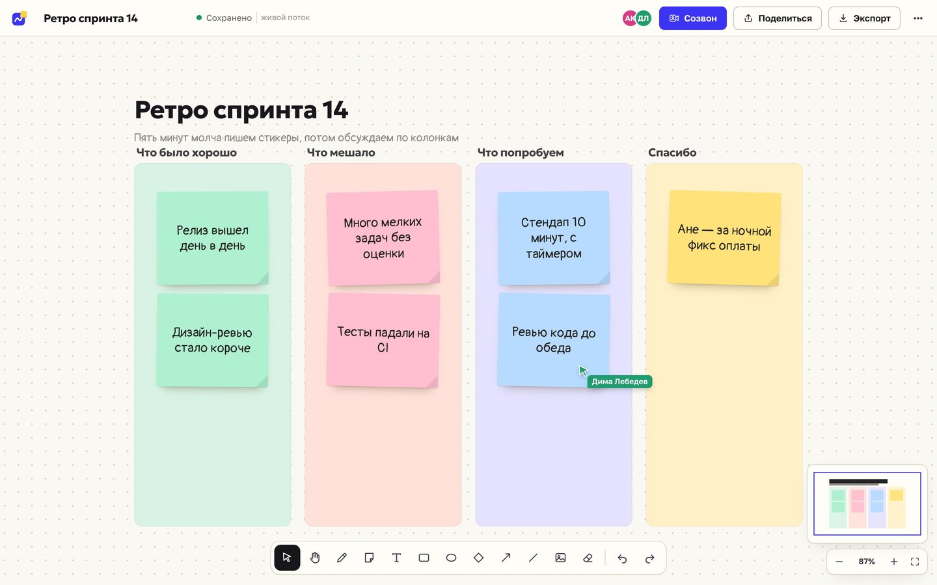Image resolution: width=937 pixels, height=585 pixels.
Task: Click the app logo in the header
Action: point(20,18)
